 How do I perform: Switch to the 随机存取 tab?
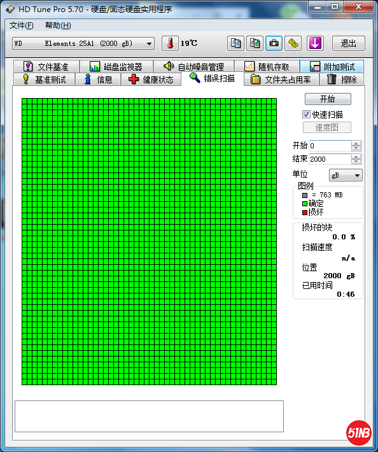tap(267, 67)
